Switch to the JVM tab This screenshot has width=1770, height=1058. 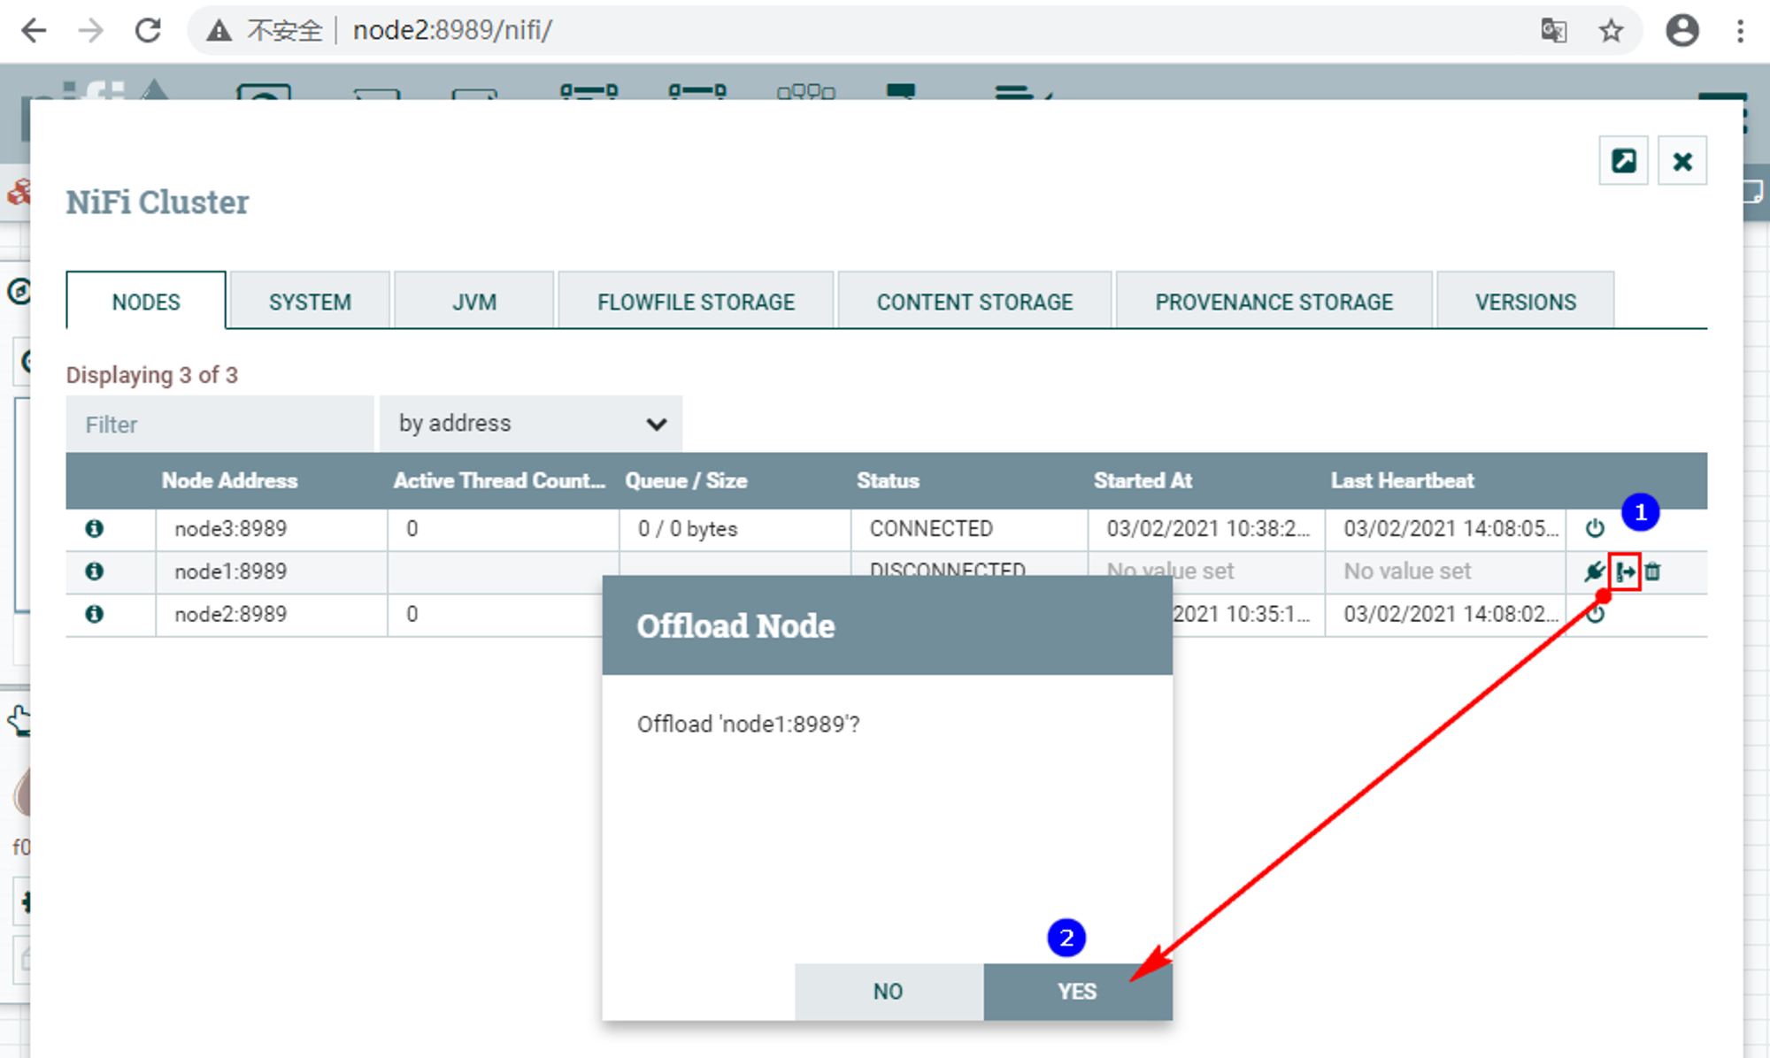coord(474,302)
